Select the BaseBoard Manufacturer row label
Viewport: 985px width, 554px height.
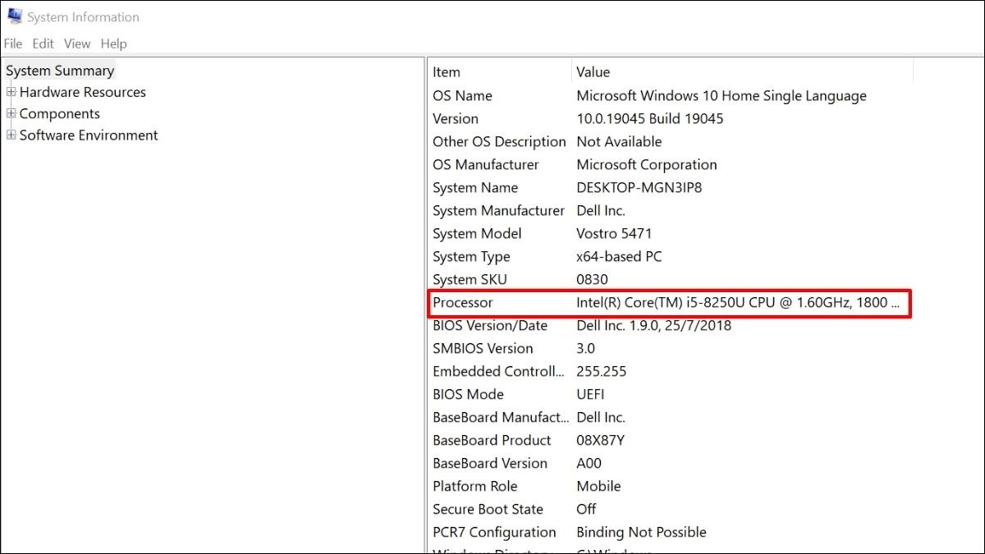(501, 418)
